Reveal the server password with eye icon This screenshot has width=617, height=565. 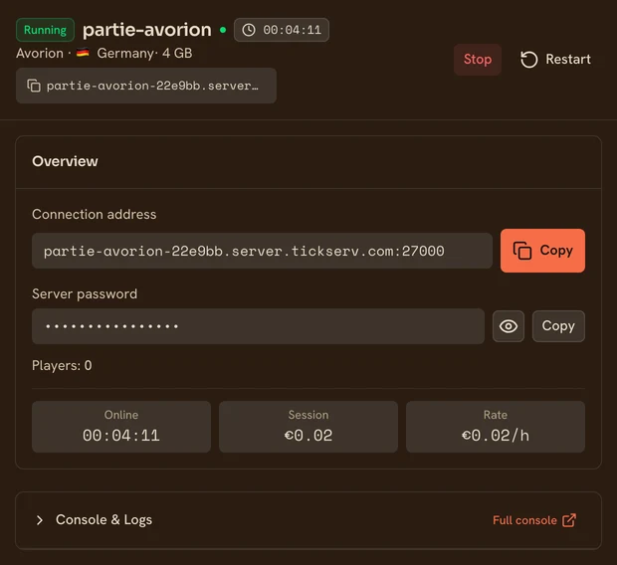point(508,326)
